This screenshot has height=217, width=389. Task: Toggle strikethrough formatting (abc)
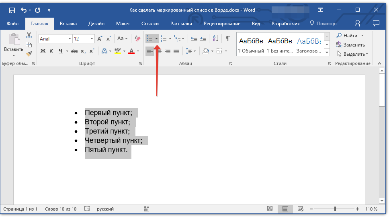(x=74, y=51)
